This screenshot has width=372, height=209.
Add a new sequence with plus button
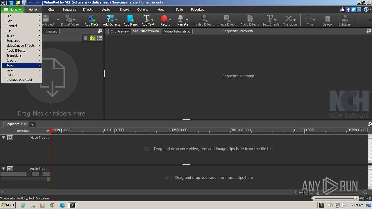[x=32, y=124]
